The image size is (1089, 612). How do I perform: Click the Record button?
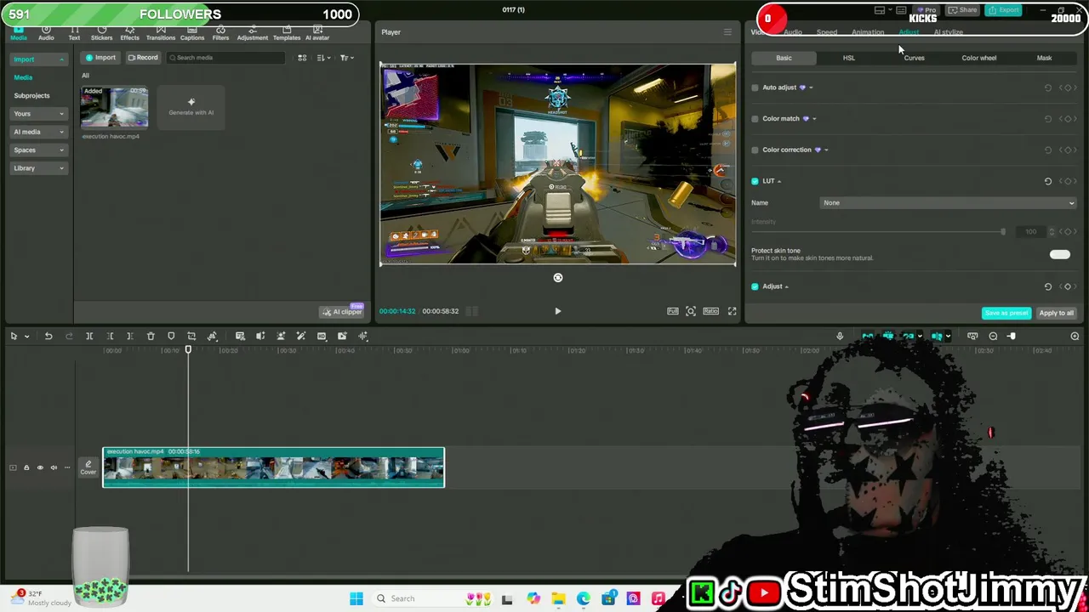(143, 58)
